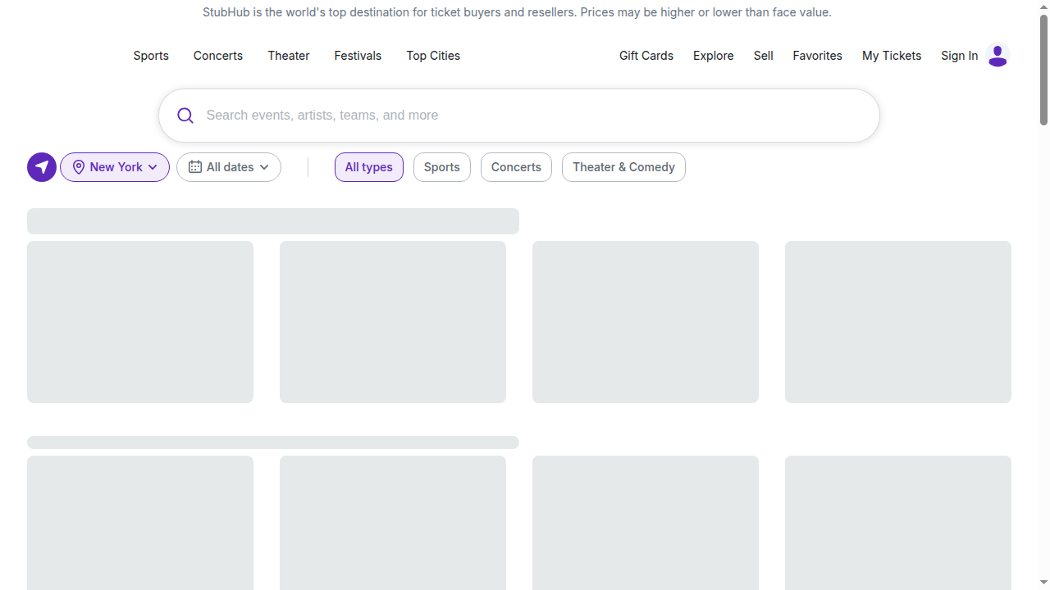Select the All types filter pill
Image resolution: width=1050 pixels, height=590 pixels.
pyautogui.click(x=368, y=166)
